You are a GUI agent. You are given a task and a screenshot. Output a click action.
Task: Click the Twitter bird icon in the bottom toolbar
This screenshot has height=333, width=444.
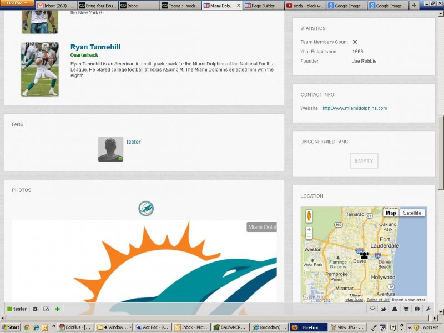(384, 309)
